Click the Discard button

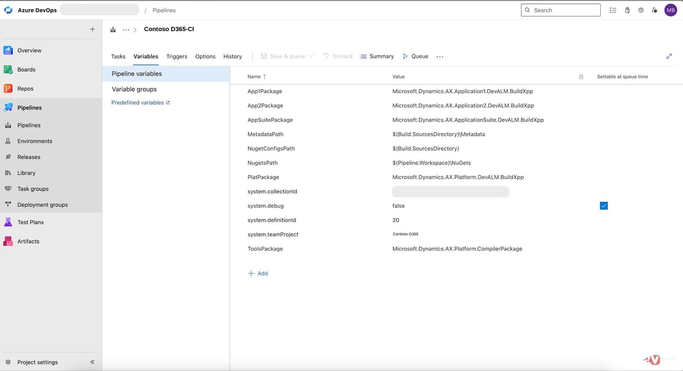pos(338,57)
